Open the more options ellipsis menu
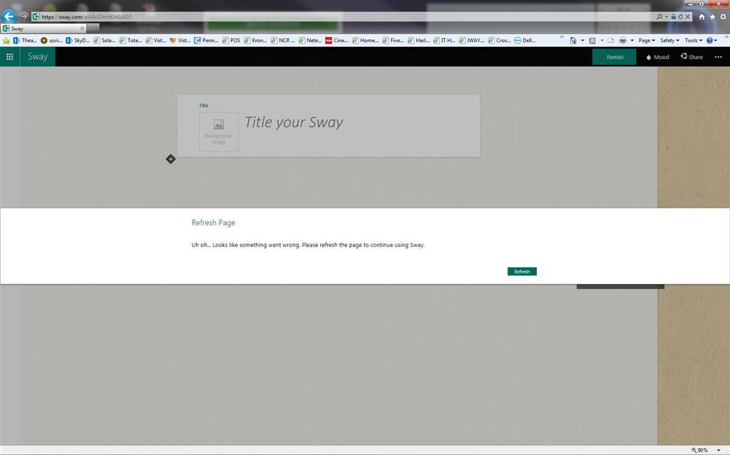730x455 pixels. (719, 57)
